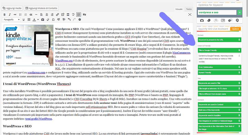Open info for Keywords are used in Title
248x135 pixels.
pos(239,83)
